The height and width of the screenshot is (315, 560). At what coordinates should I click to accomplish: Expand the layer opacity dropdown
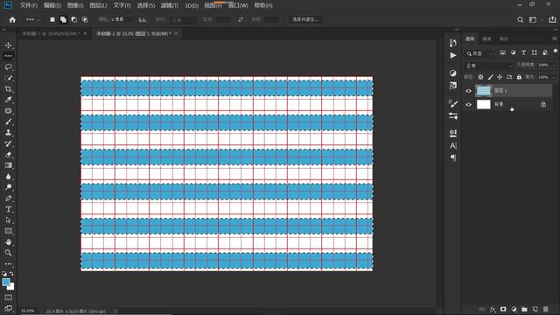[554, 65]
